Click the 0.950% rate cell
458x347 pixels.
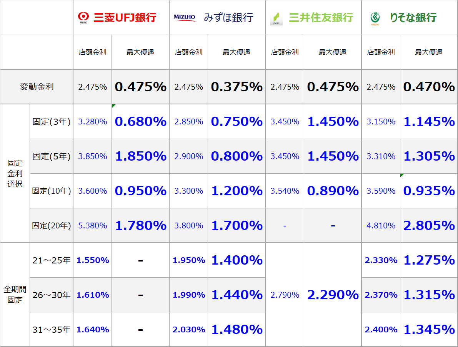tap(140, 191)
